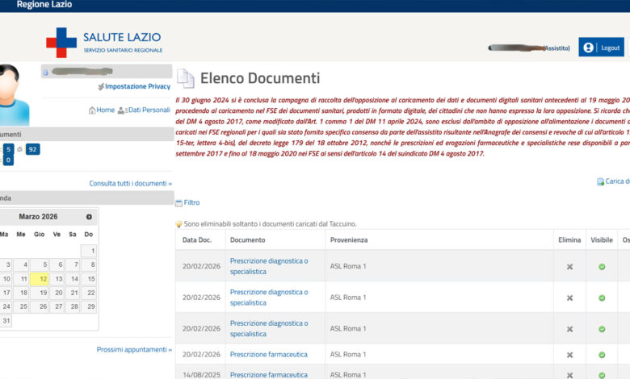The height and width of the screenshot is (379, 630).
Task: Expand the Filtro section
Action: click(x=191, y=203)
